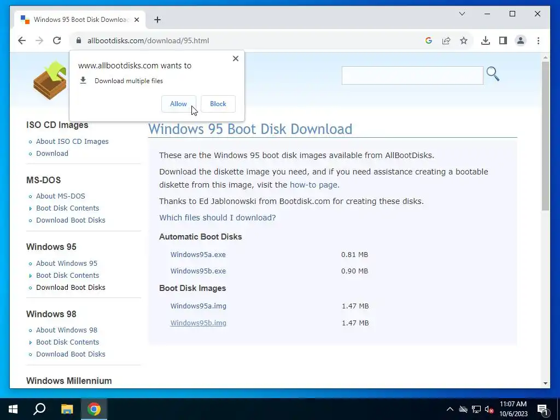
Task: Open About MS-DOS link
Action: pos(60,196)
